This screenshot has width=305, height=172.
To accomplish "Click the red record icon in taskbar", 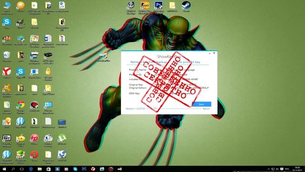I will (x=111, y=169).
